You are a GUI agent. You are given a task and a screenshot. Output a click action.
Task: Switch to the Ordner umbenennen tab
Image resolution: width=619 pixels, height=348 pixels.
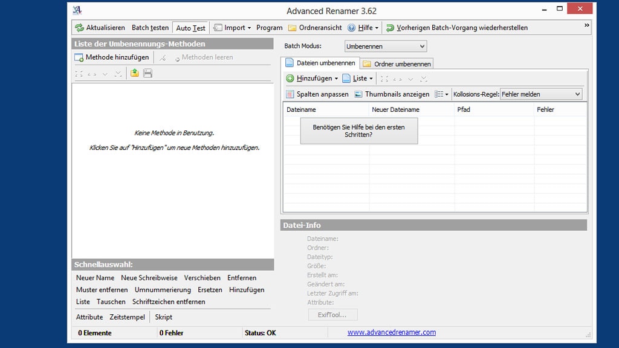point(397,64)
